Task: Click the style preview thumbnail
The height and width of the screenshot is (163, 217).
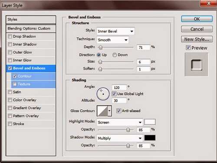Action: pyautogui.click(x=197, y=65)
